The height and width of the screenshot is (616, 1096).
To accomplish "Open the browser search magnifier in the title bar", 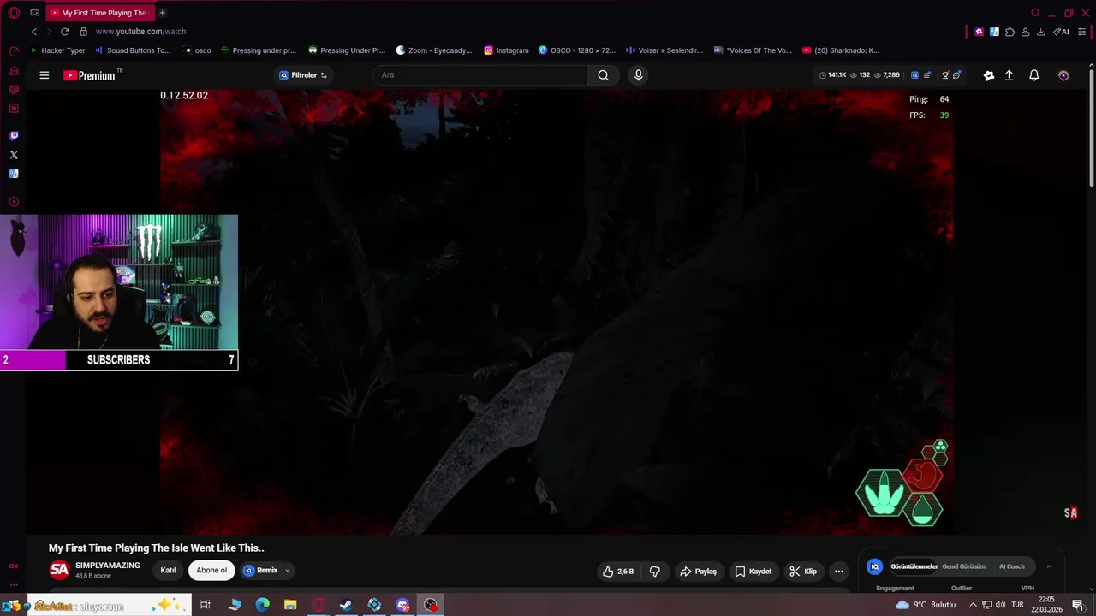I will (1035, 13).
